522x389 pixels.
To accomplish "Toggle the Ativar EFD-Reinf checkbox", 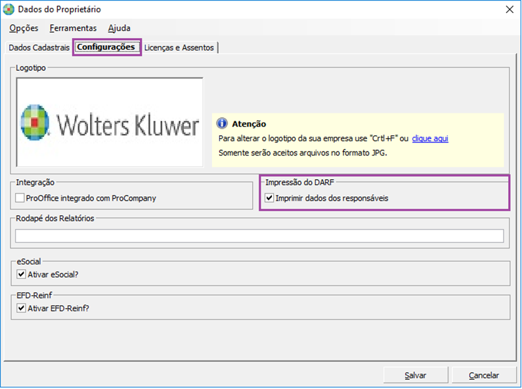I will coord(21,308).
